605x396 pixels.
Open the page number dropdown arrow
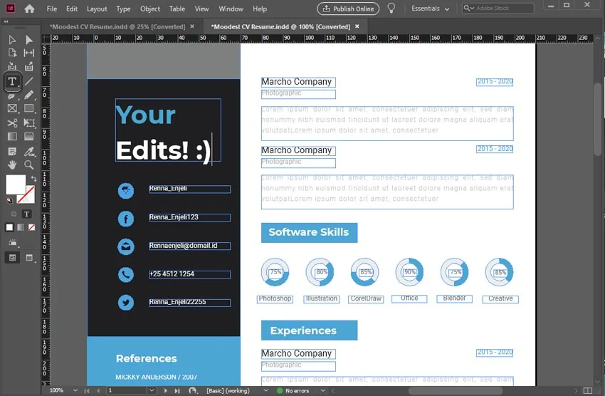(152, 390)
